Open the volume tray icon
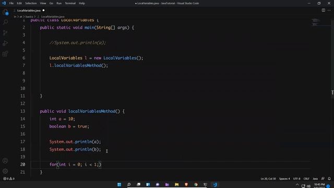This screenshot has width=334, height=188. pyautogui.click(x=308, y=186)
